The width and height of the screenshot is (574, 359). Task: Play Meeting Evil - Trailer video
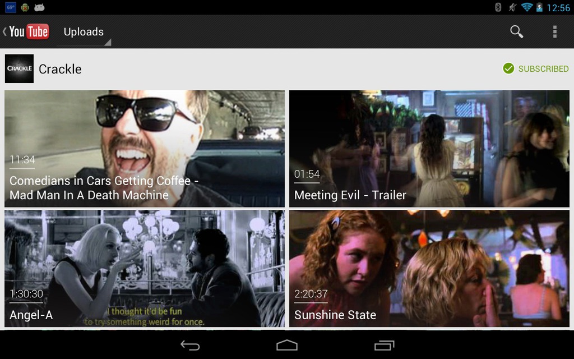(429, 149)
